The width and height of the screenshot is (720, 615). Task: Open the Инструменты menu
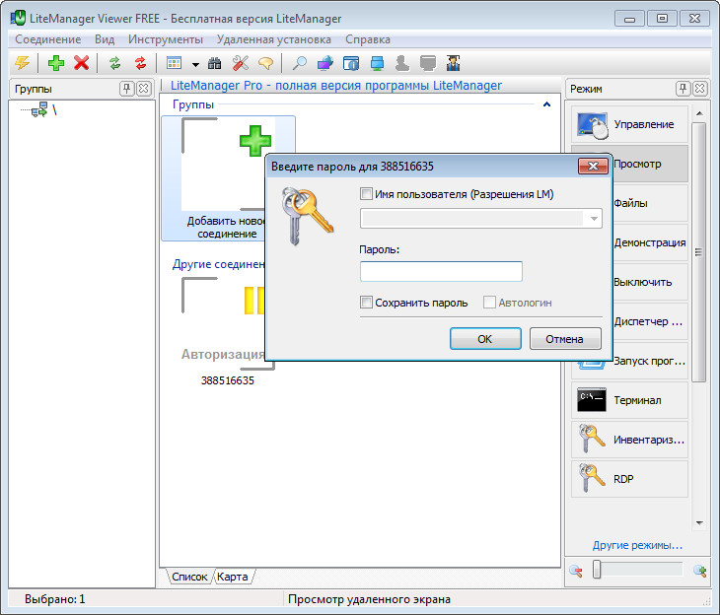pos(166,39)
